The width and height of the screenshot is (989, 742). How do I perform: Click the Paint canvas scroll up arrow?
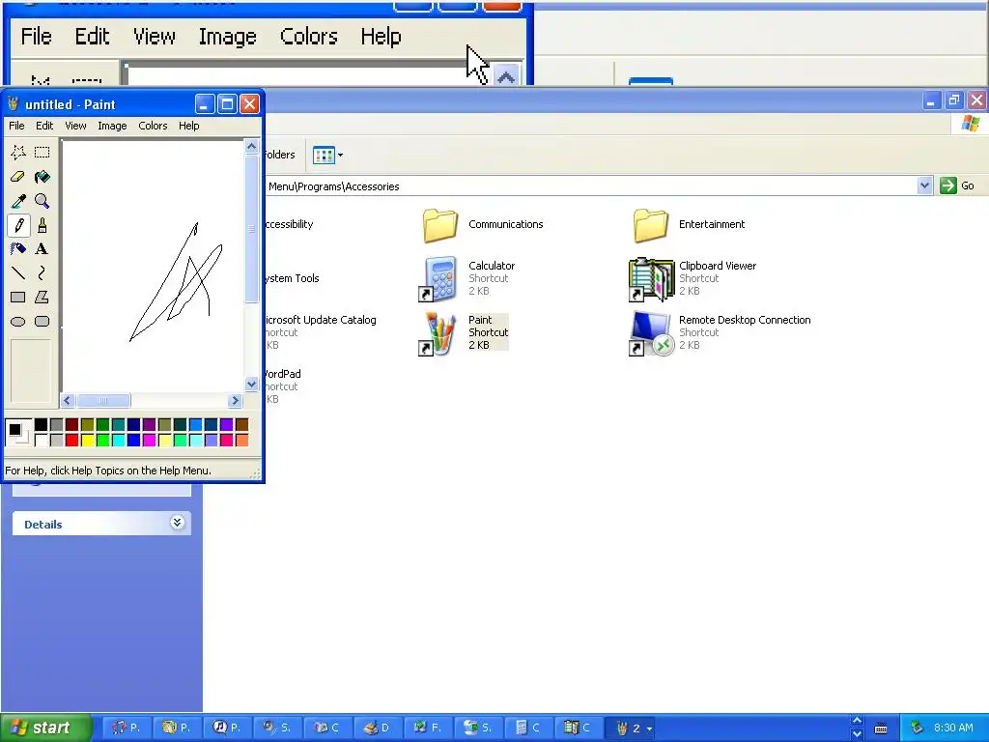(x=252, y=147)
